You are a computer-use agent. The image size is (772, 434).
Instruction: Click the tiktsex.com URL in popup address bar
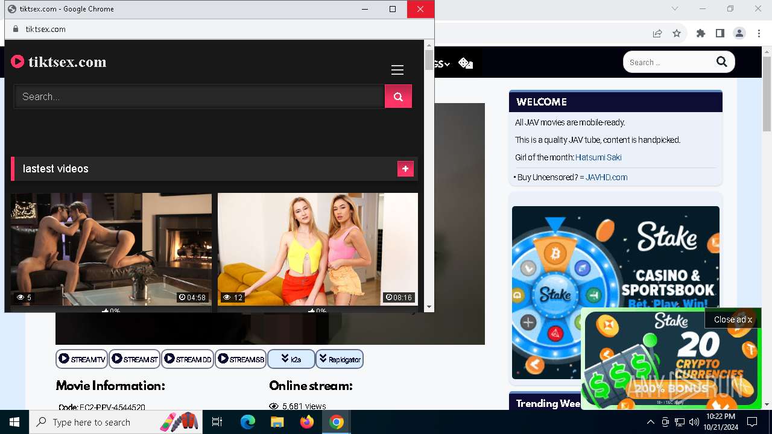(x=46, y=29)
